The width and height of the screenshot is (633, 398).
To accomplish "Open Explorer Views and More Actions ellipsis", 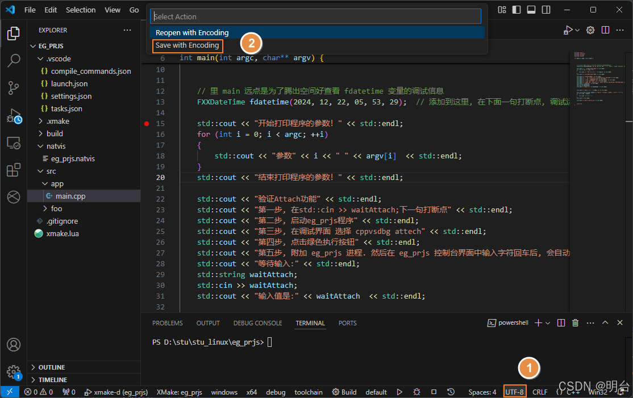I will (x=127, y=30).
